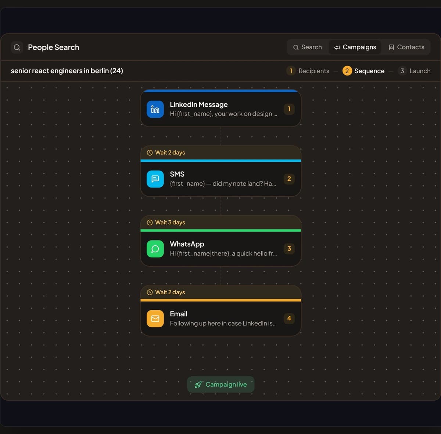Click the 'Wait 3 days' label above WhatsApp
Viewport: 441px width, 434px height.
170,223
